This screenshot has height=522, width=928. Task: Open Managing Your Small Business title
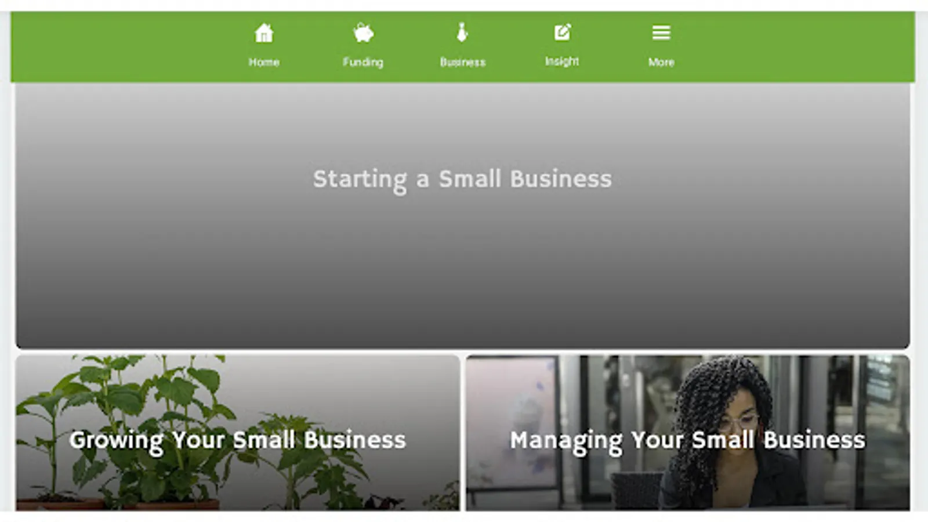687,440
